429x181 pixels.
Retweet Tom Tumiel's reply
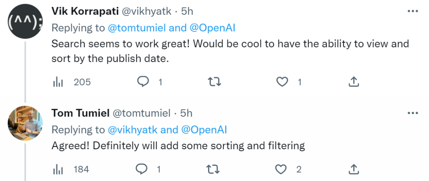point(214,169)
